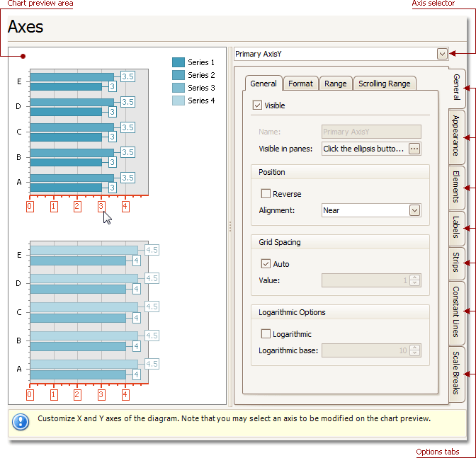This screenshot has height=458, width=476.
Task: Select the Series 3 legend marker
Action: coord(178,88)
